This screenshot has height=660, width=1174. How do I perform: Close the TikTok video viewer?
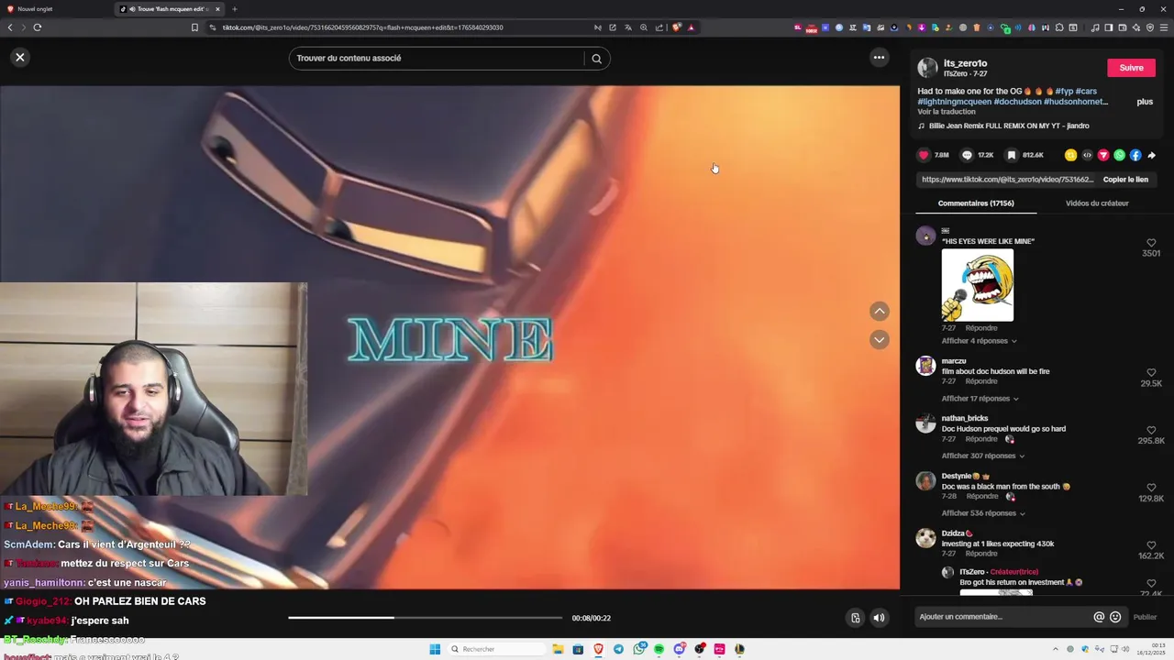tap(19, 57)
